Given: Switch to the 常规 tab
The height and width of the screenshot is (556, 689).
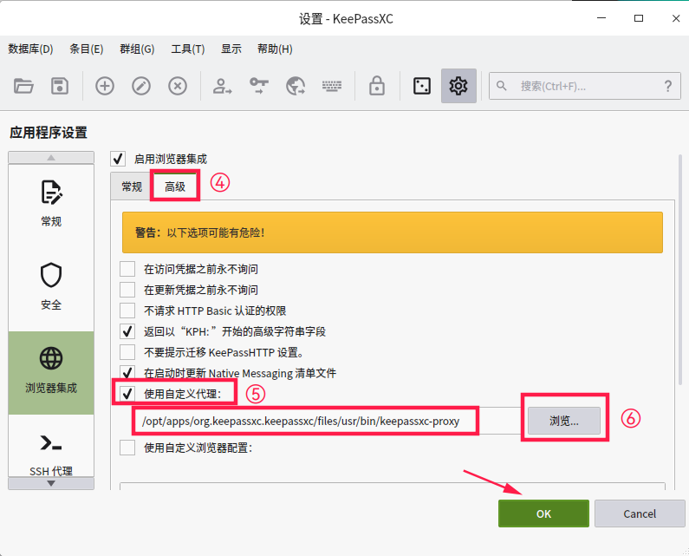Looking at the screenshot, I should [x=132, y=186].
